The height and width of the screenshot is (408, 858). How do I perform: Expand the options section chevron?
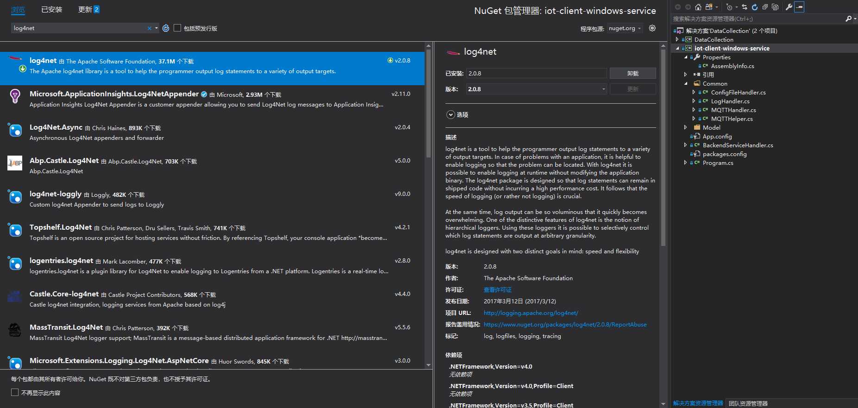coord(451,114)
